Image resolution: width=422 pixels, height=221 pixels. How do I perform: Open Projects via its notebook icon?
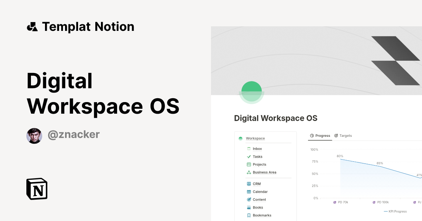(x=249, y=164)
